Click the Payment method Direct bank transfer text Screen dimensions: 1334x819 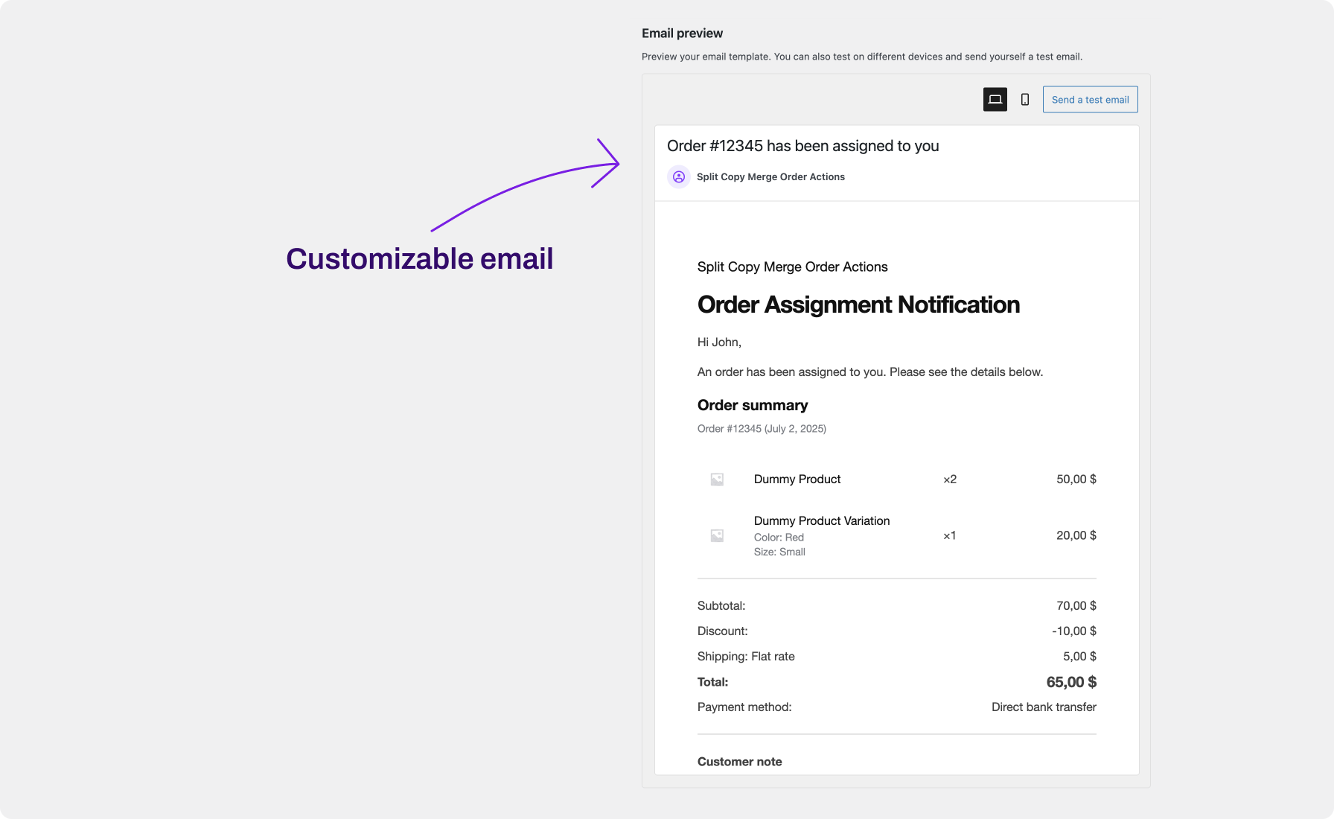1043,707
